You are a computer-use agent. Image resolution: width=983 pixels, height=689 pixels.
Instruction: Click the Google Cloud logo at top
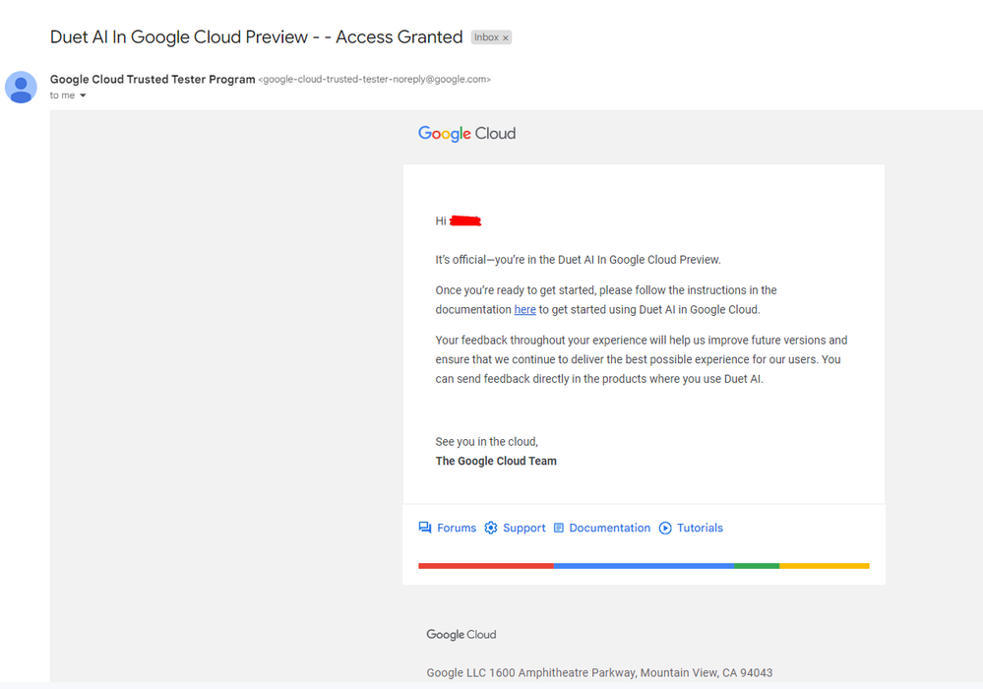(467, 134)
